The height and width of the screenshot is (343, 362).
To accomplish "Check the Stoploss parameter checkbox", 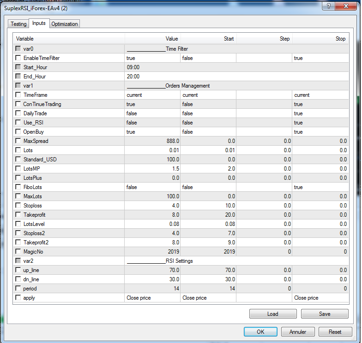I will [18, 206].
